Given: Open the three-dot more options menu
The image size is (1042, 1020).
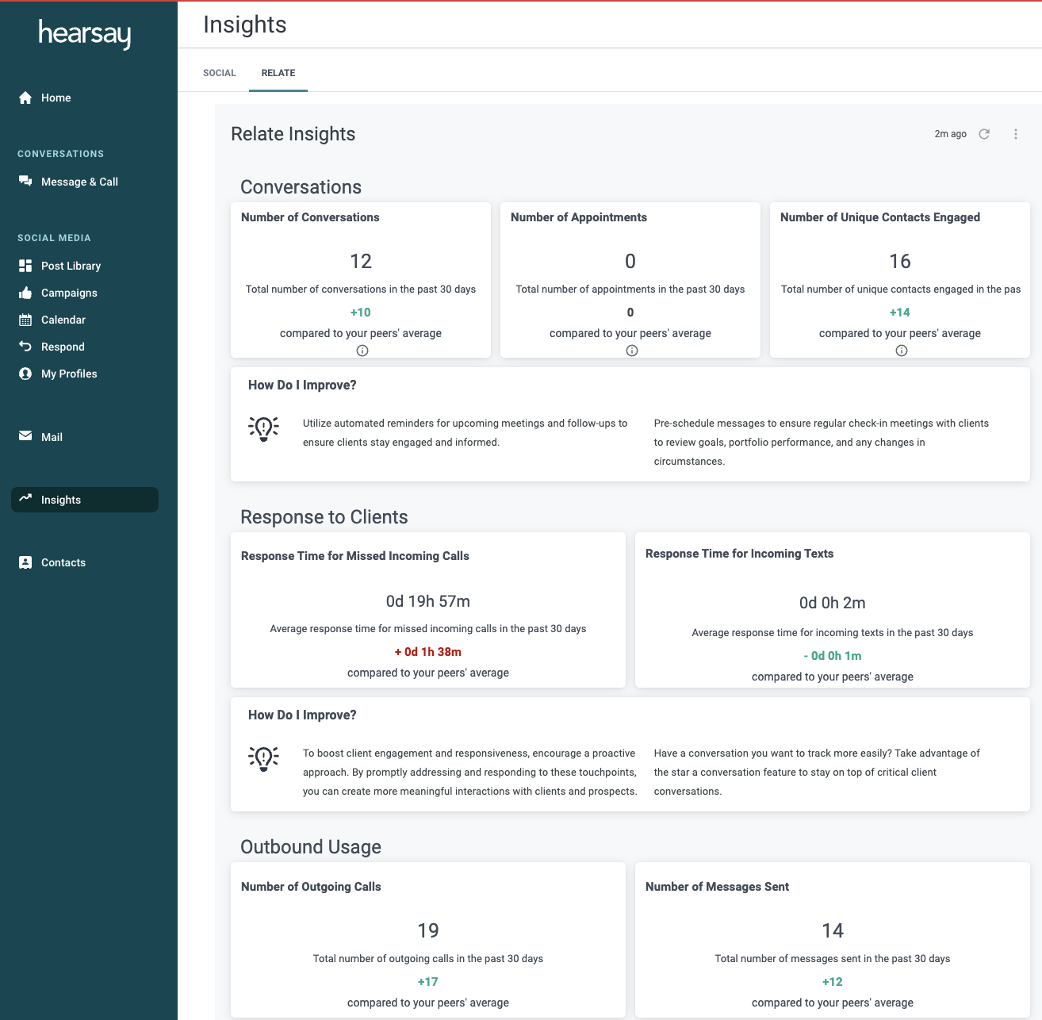Looking at the screenshot, I should pyautogui.click(x=1016, y=134).
